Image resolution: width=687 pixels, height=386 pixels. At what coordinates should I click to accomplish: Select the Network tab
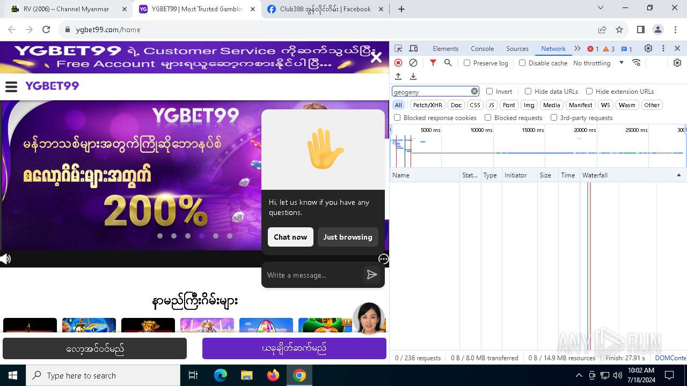pos(553,48)
